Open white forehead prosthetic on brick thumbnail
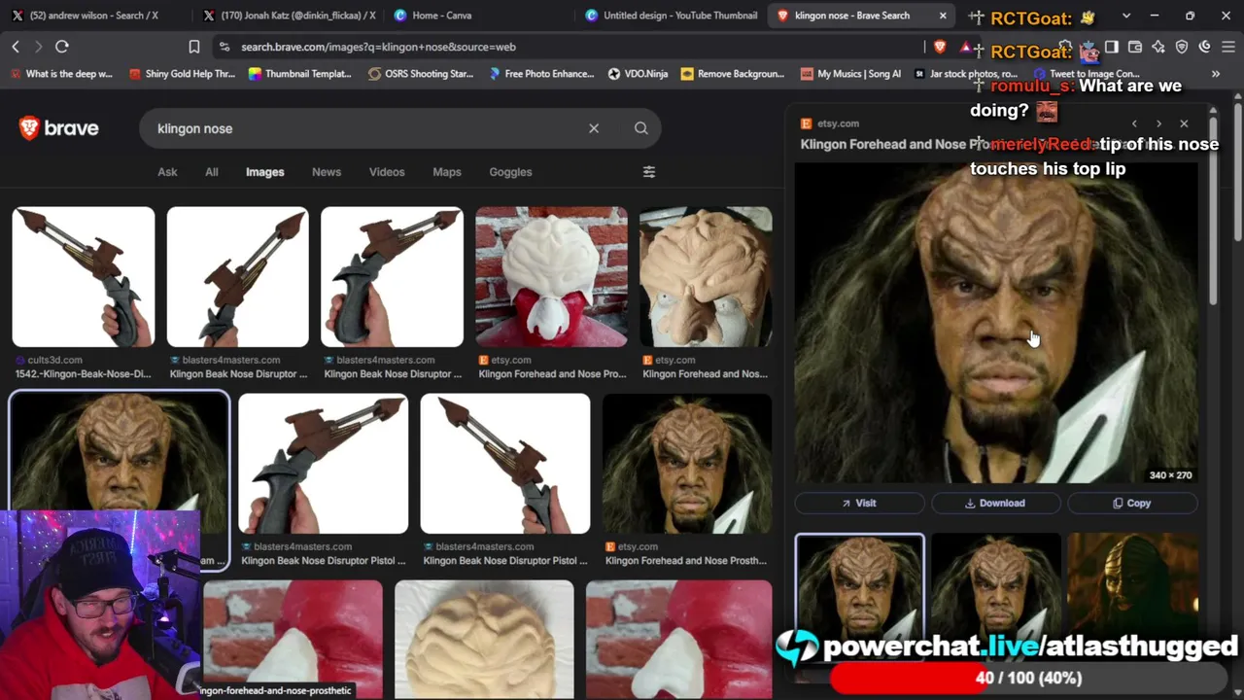 pos(552,277)
